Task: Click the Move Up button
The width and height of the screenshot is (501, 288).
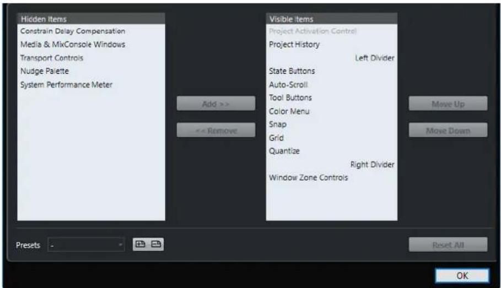Action: (x=448, y=104)
